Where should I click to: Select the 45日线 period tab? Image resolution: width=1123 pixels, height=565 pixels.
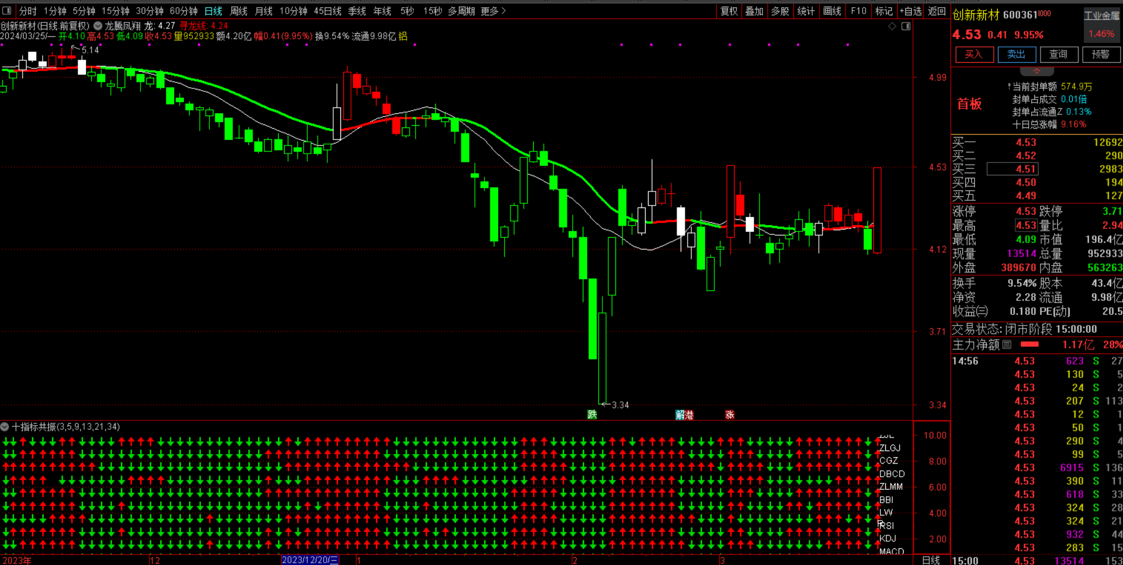pos(327,11)
